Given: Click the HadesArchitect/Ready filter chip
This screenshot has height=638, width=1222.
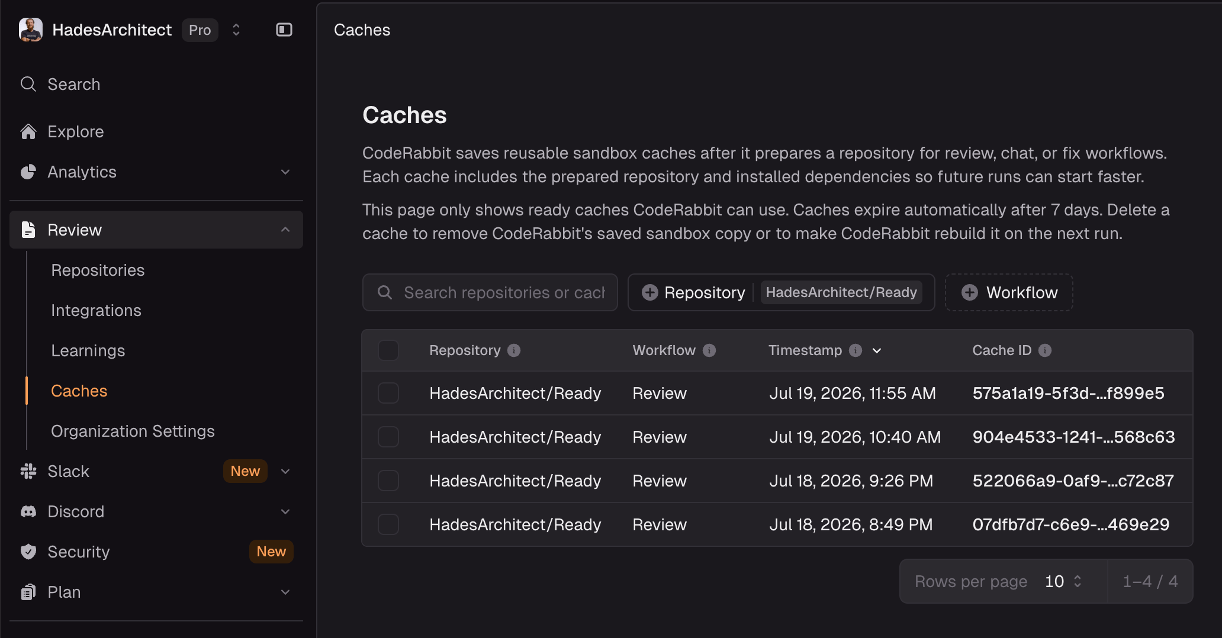Looking at the screenshot, I should 841,292.
